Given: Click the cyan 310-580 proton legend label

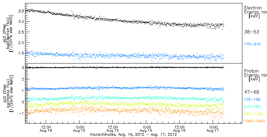Looking at the screenshot, I should [x=252, y=107].
